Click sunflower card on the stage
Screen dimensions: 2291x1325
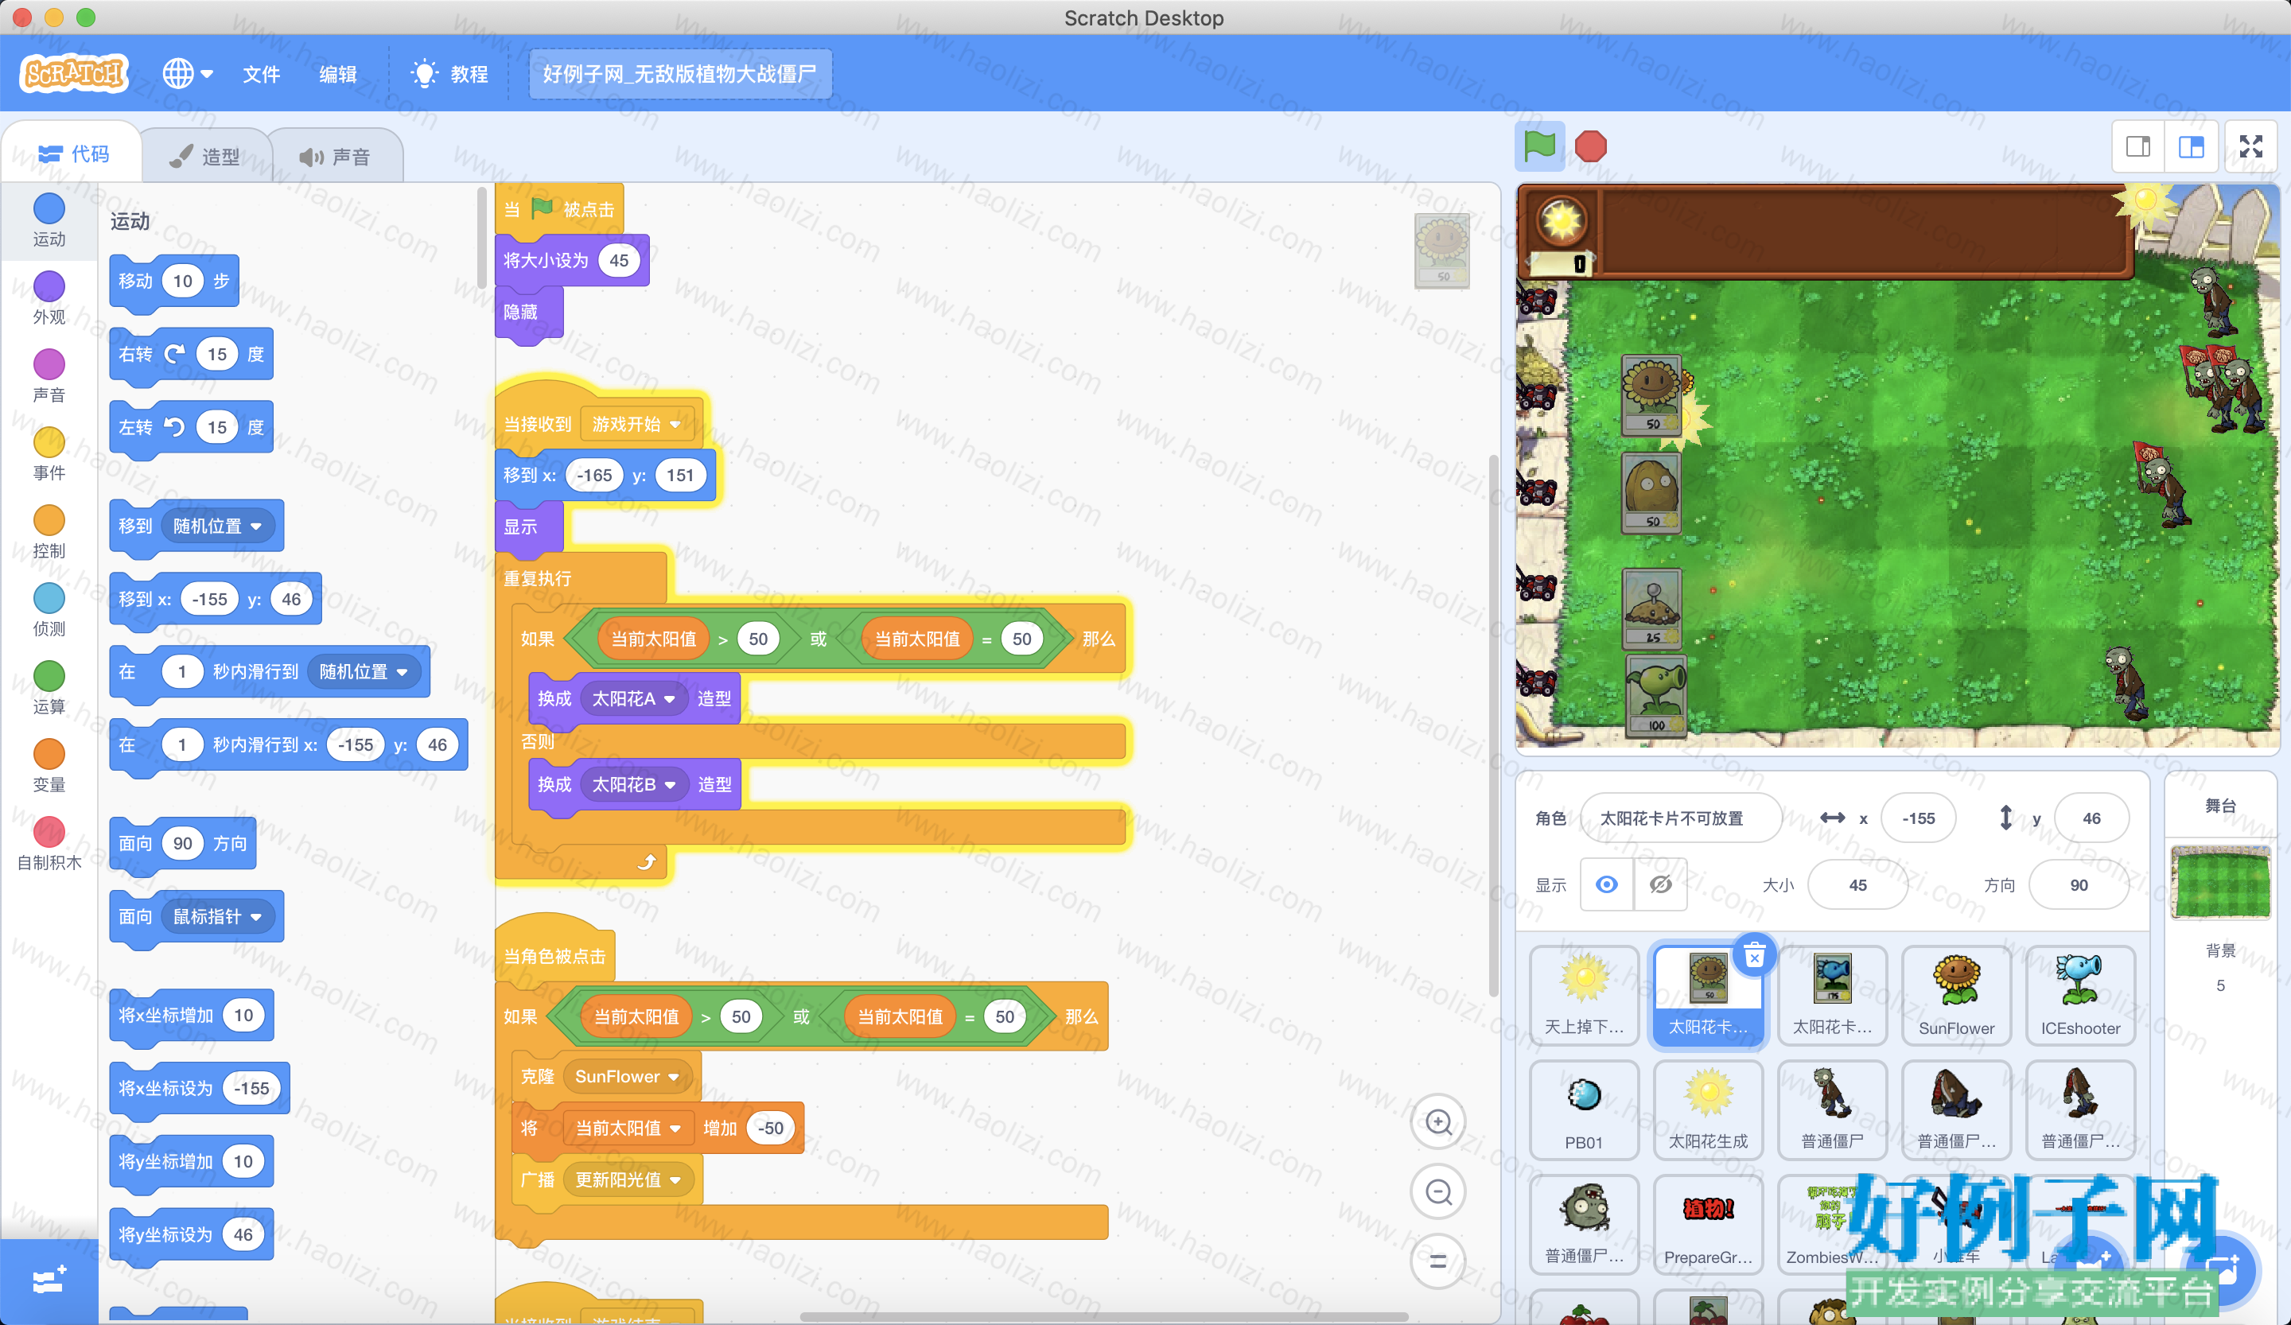click(1652, 394)
